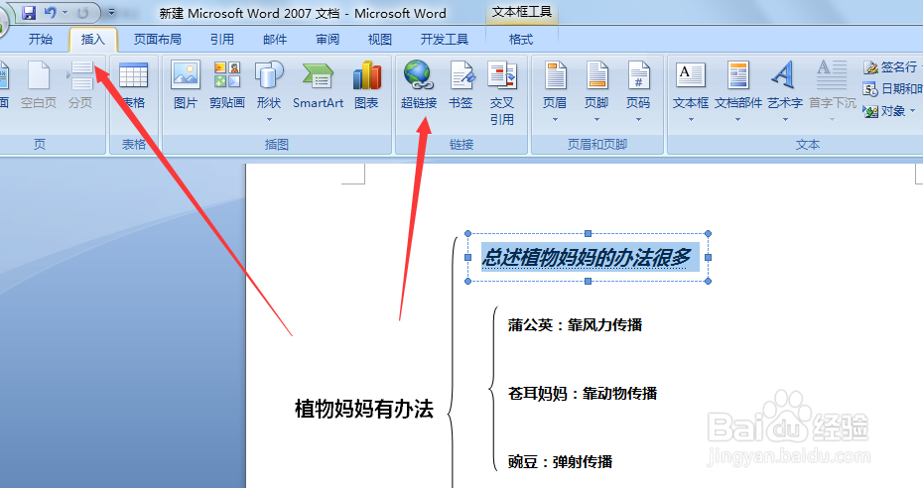Go to the 审阅 tab

[x=328, y=40]
